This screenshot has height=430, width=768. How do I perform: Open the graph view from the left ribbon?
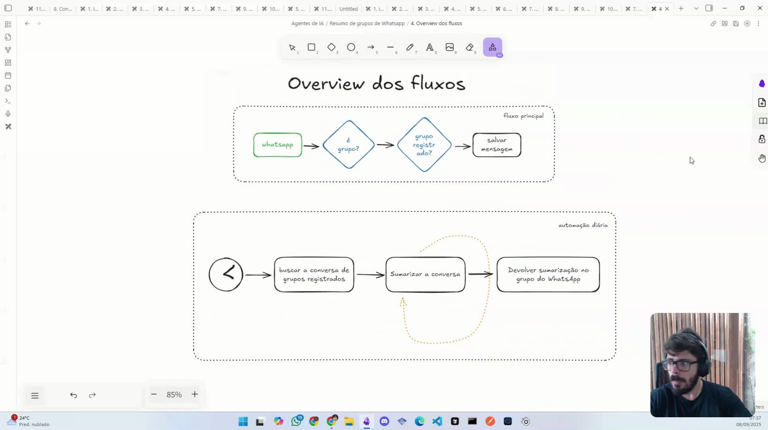pyautogui.click(x=8, y=49)
